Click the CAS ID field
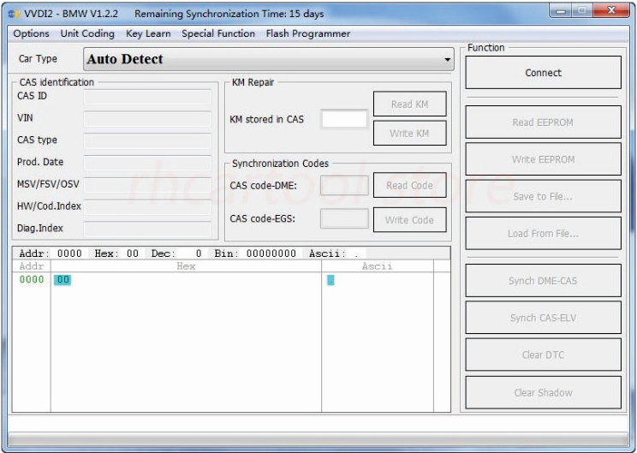637x453 pixels. pos(147,97)
